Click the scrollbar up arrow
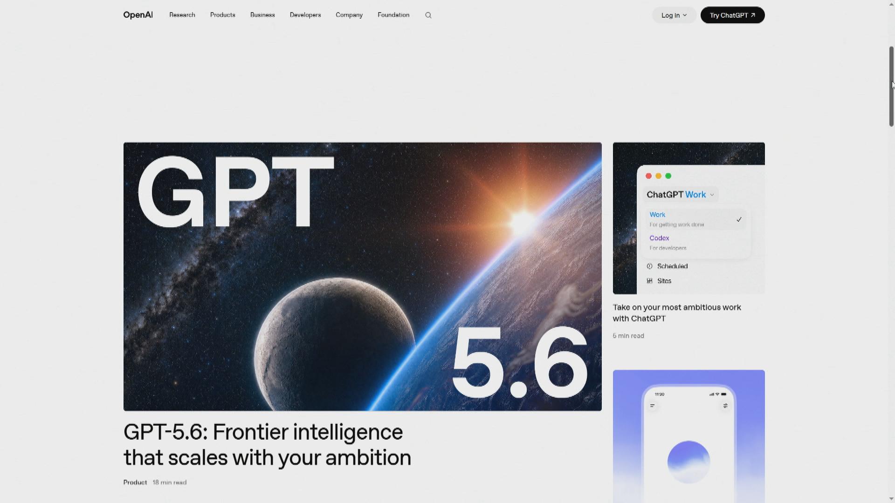 click(x=891, y=4)
